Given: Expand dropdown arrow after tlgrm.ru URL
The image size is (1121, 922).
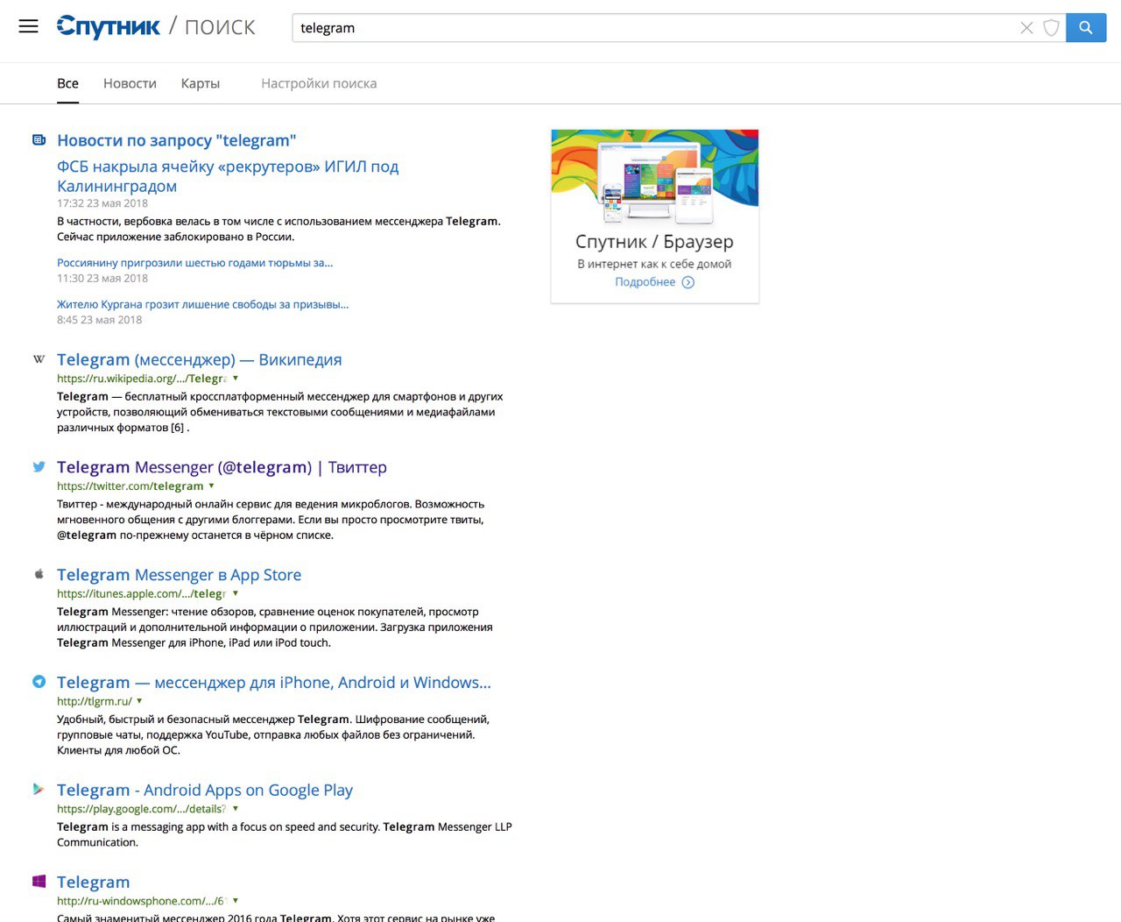Looking at the screenshot, I should tap(139, 701).
